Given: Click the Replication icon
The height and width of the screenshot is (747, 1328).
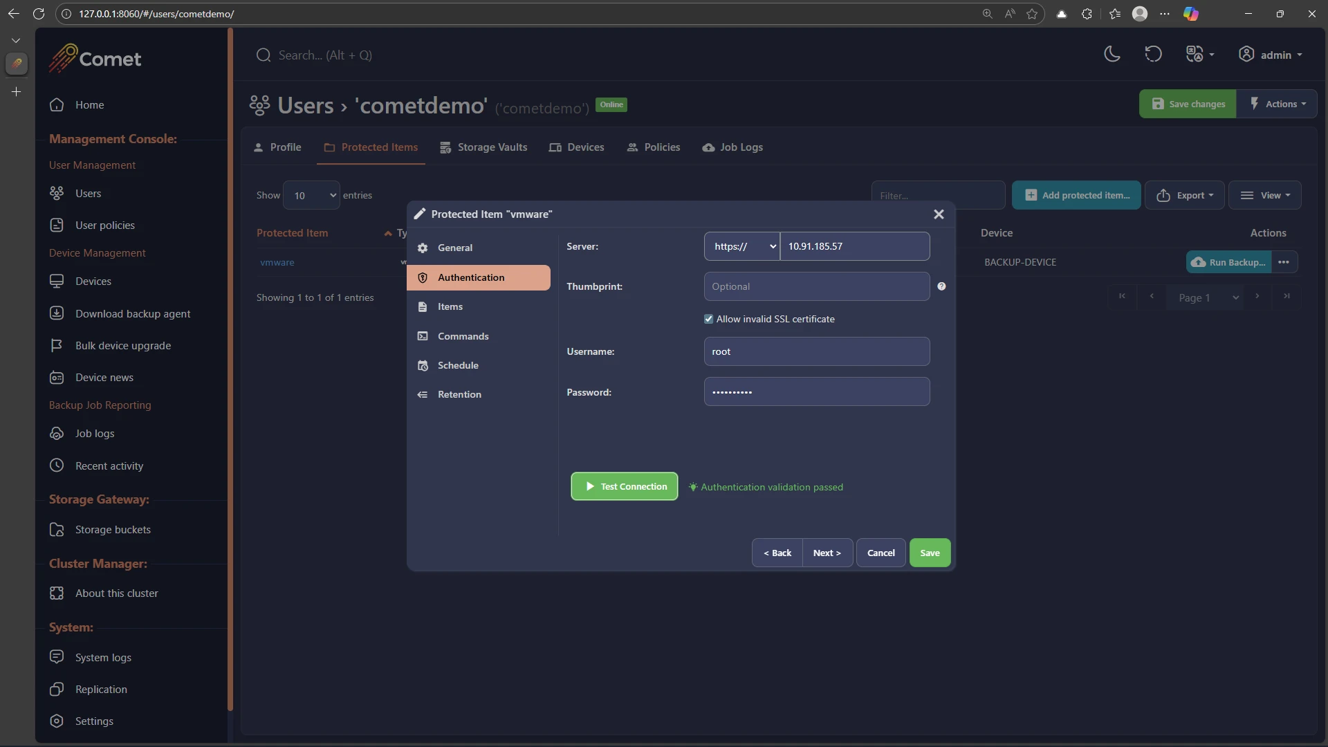Looking at the screenshot, I should click(57, 690).
